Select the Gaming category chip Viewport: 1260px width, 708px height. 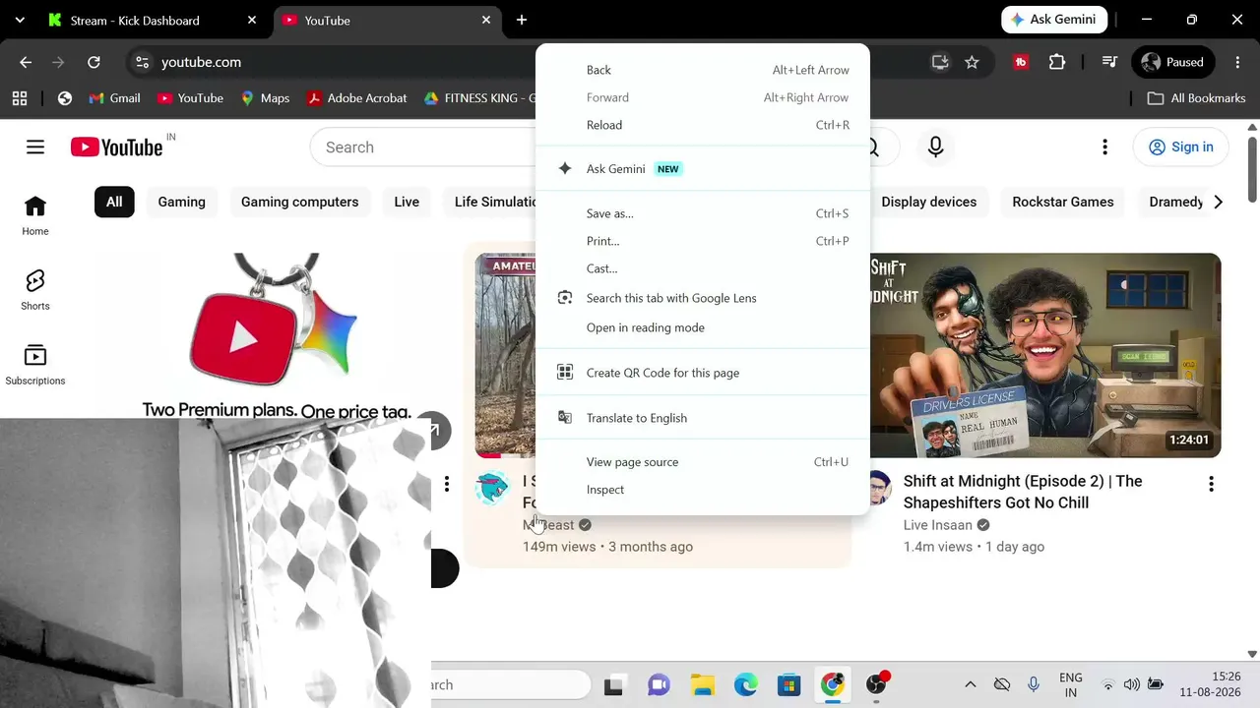182,202
